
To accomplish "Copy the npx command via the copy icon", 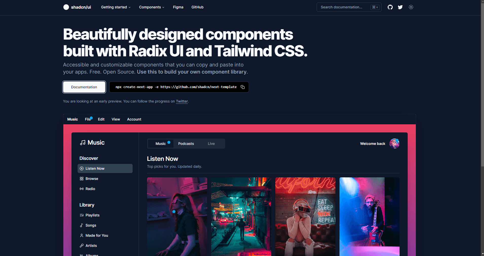I will click(243, 87).
